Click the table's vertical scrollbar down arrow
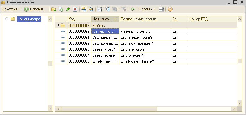Viewport: 246px width, 115px height. point(239,103)
